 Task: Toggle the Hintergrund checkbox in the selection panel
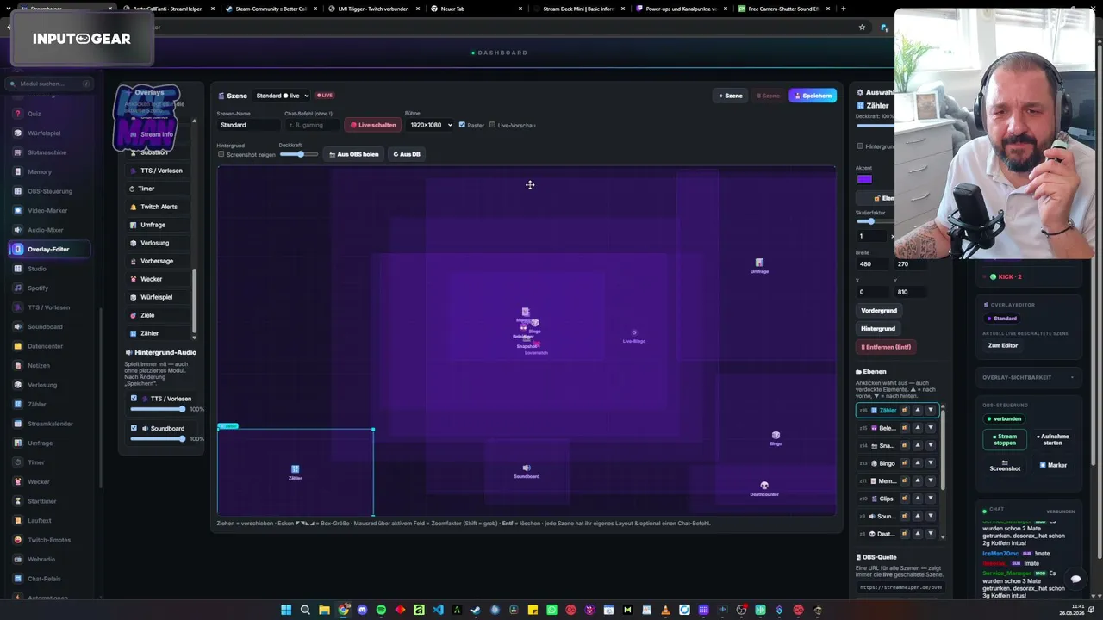point(860,146)
